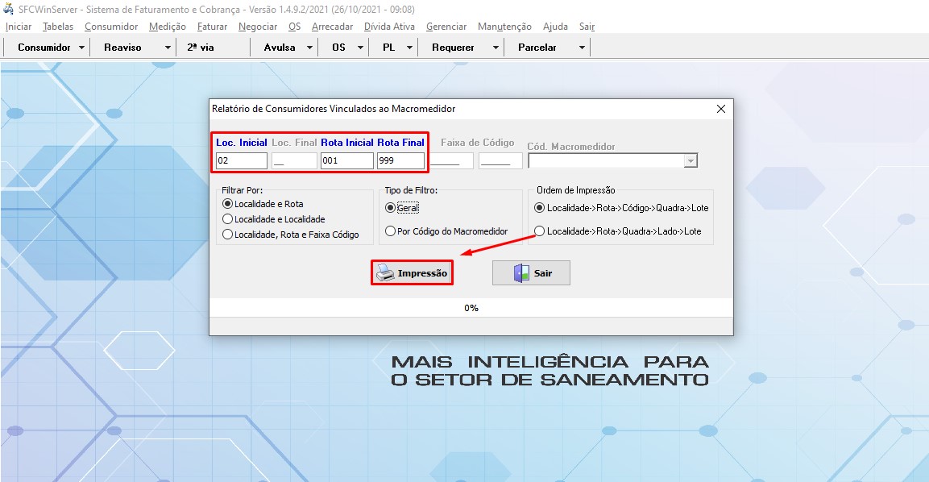This screenshot has width=929, height=482.
Task: Select the Geral filter type option
Action: (391, 207)
